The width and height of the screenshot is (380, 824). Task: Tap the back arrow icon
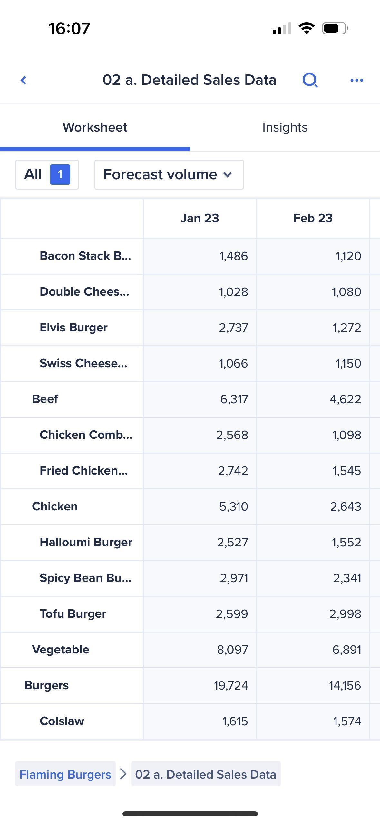click(x=24, y=80)
